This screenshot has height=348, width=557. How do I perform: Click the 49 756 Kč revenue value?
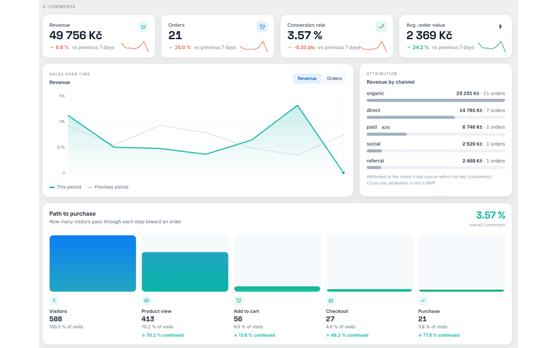76,36
